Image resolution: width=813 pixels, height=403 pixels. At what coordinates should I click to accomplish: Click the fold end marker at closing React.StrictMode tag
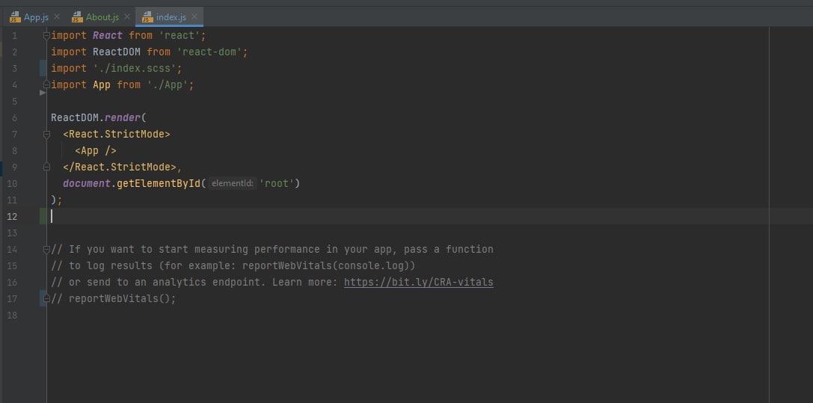(x=46, y=167)
